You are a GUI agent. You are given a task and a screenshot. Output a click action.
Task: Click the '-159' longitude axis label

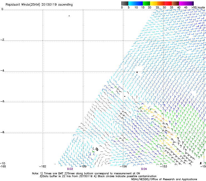click(83, 167)
